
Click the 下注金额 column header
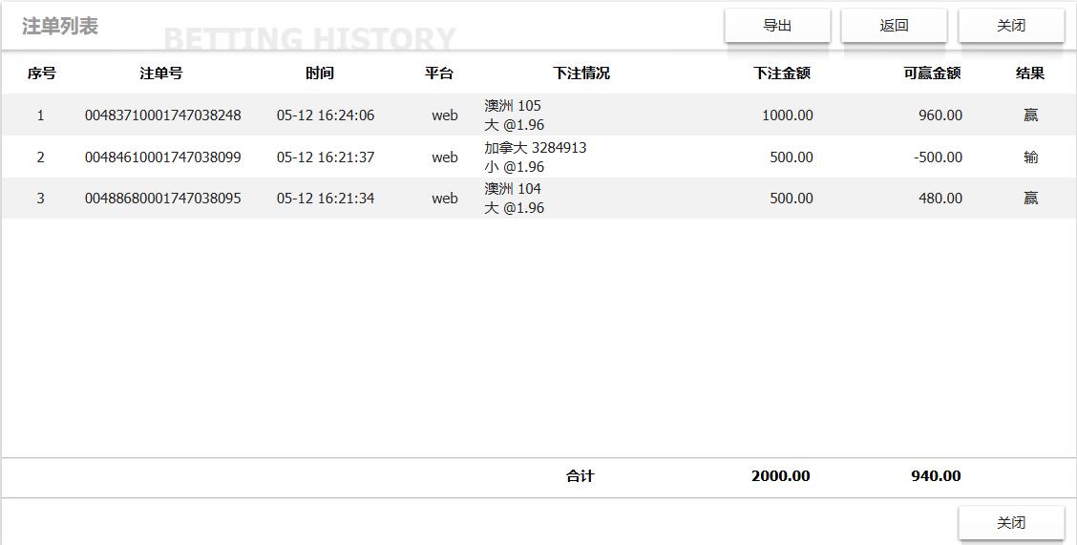tap(781, 73)
